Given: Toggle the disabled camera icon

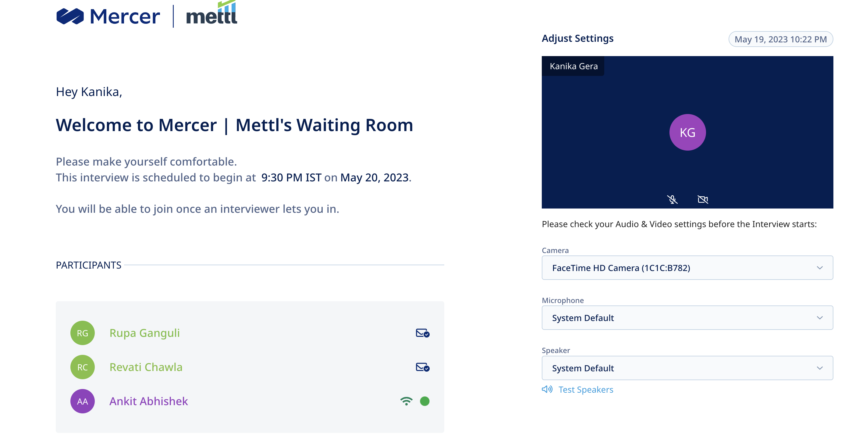Looking at the screenshot, I should [x=703, y=199].
